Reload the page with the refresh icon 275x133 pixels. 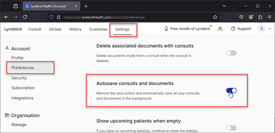pos(25,17)
